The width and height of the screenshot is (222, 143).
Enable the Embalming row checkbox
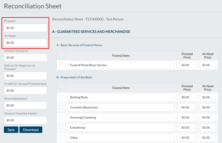click(x=61, y=127)
